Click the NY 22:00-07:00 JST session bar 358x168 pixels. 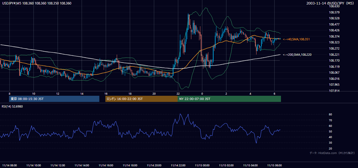coord(229,99)
